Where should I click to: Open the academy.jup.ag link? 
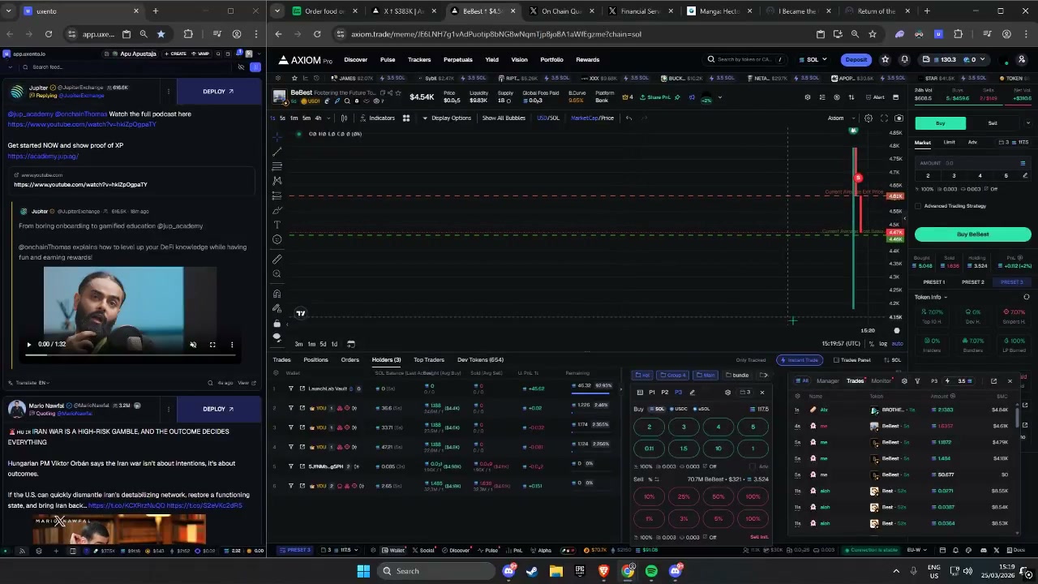(43, 156)
